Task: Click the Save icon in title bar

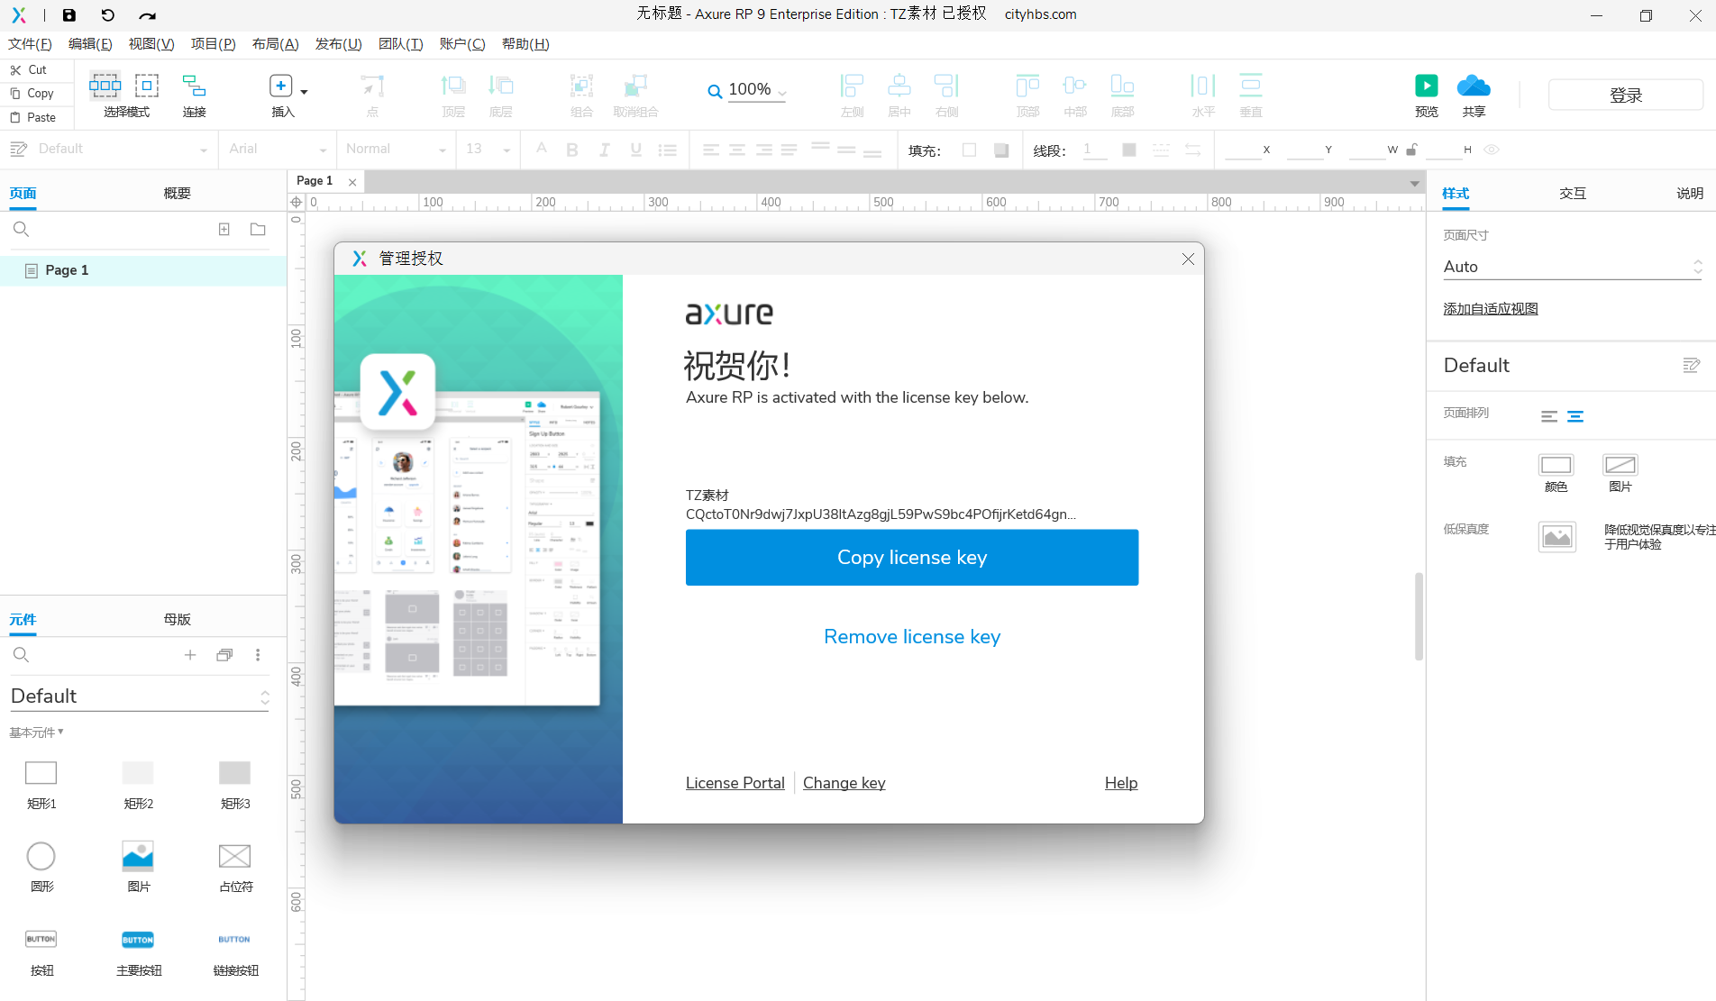Action: click(69, 15)
